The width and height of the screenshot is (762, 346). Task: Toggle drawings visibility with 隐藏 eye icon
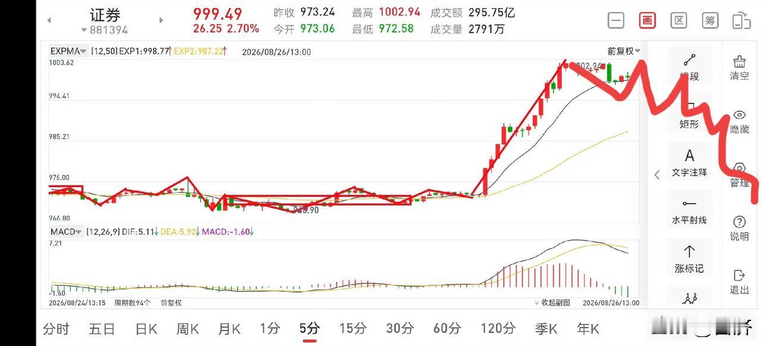point(739,121)
